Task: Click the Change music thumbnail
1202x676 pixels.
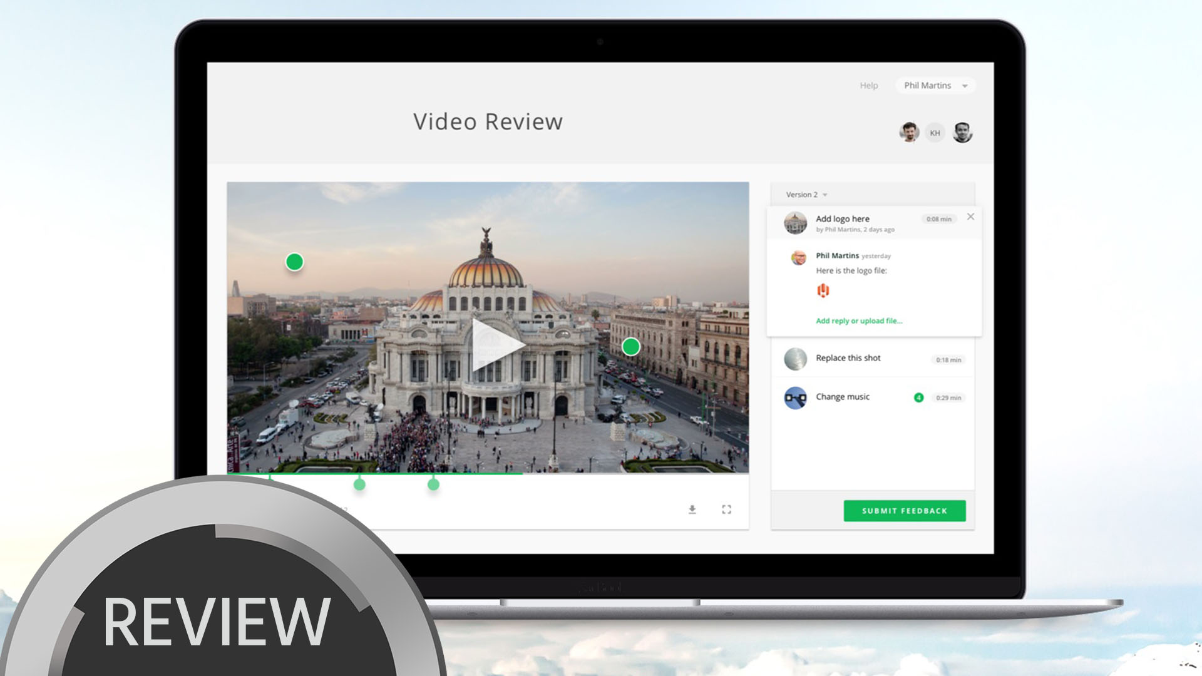Action: tap(795, 398)
